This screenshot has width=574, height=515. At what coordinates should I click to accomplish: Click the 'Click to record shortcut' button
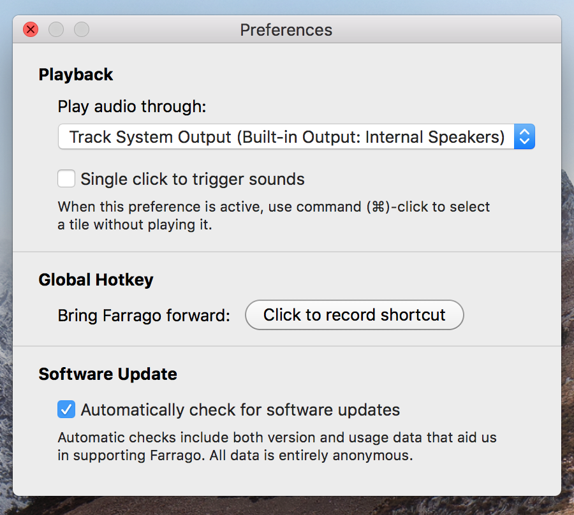click(355, 315)
